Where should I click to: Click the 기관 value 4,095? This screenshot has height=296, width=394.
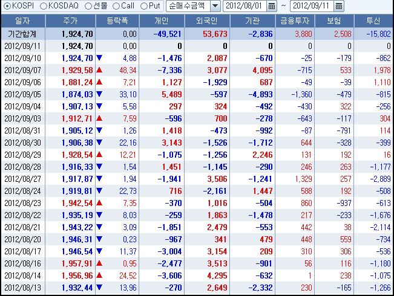tap(263, 70)
